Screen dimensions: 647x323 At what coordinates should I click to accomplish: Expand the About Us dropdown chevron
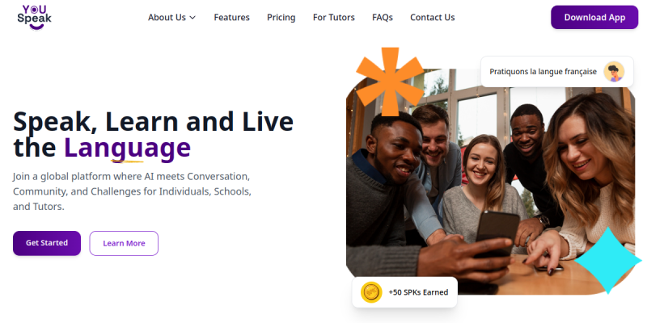point(192,18)
